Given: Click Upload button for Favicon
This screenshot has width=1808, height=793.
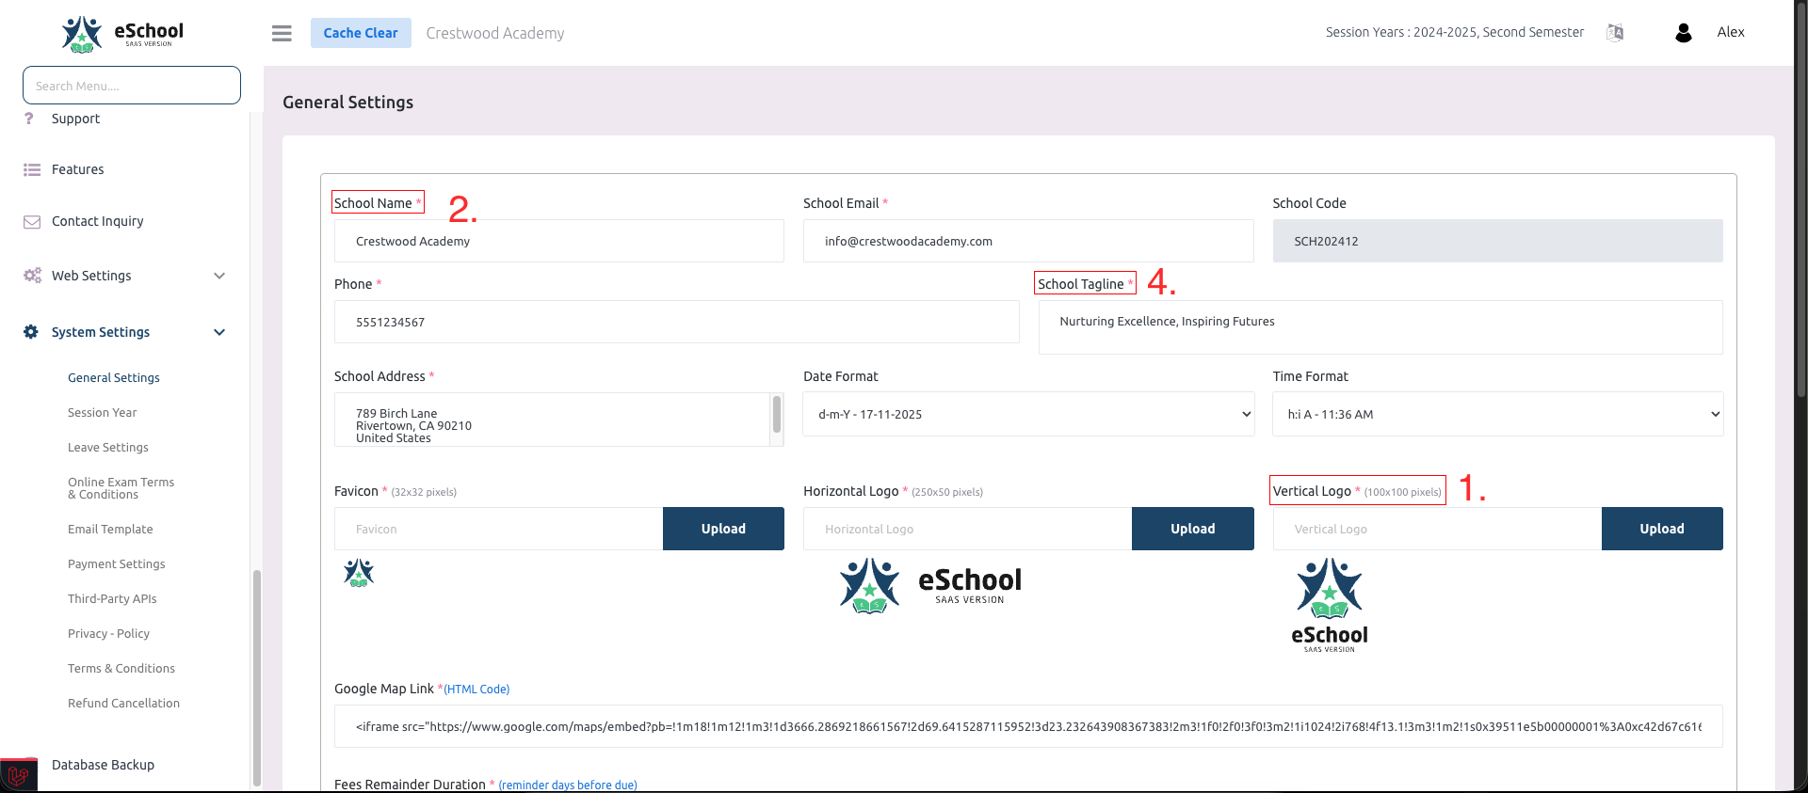Looking at the screenshot, I should (x=723, y=529).
